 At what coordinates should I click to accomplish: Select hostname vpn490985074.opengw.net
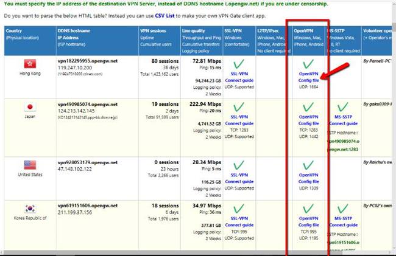tap(88, 104)
